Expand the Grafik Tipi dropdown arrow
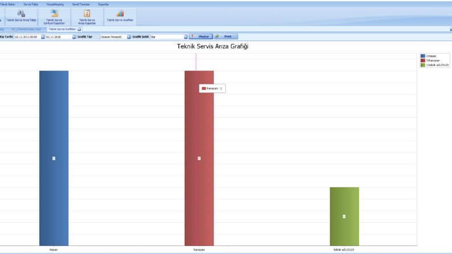 click(129, 37)
